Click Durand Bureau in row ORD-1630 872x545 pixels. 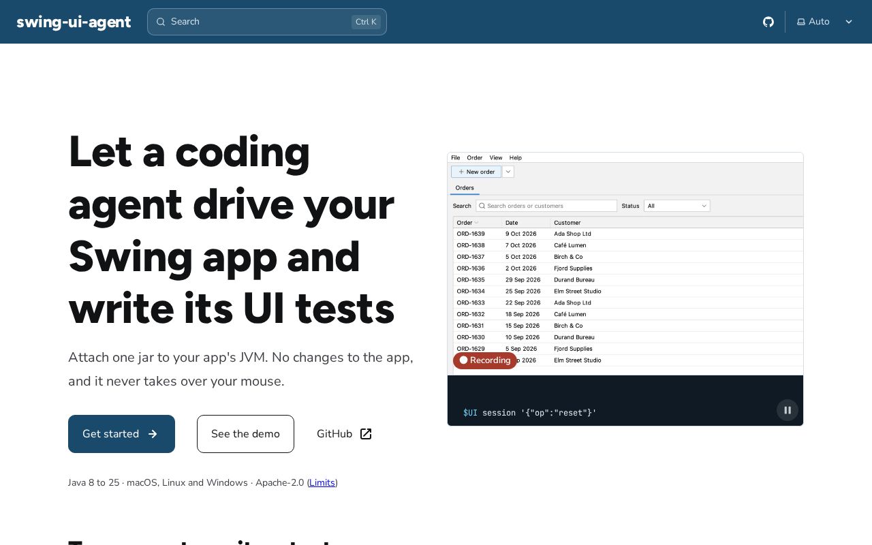574,337
